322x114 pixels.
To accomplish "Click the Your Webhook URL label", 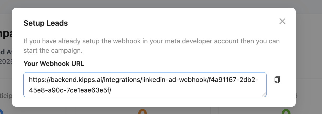I will [x=54, y=64].
